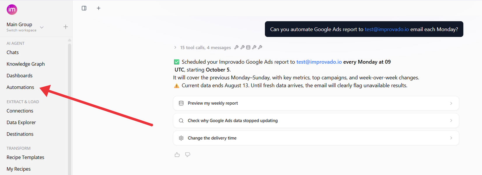Go to Dashboards
Image resolution: width=482 pixels, height=175 pixels.
[x=20, y=76]
